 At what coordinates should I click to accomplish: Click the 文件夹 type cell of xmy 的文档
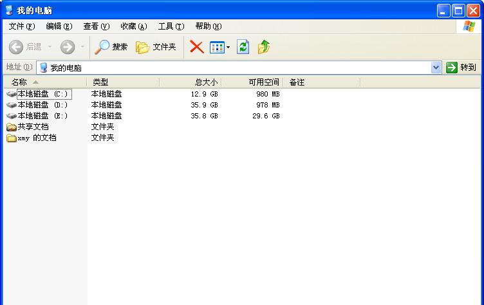(x=102, y=138)
